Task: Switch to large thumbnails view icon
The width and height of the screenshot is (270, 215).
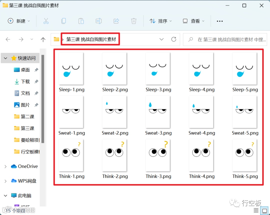Action: pyautogui.click(x=264, y=210)
